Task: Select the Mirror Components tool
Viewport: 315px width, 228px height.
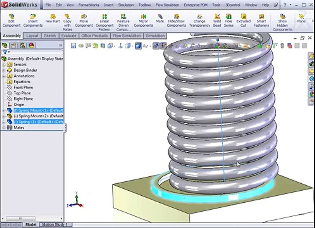Action: (x=144, y=21)
